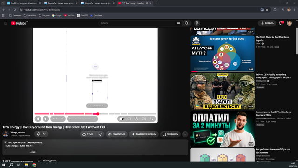This screenshot has height=168, width=298.
Task: Click the URL address bar
Action: 141,10
